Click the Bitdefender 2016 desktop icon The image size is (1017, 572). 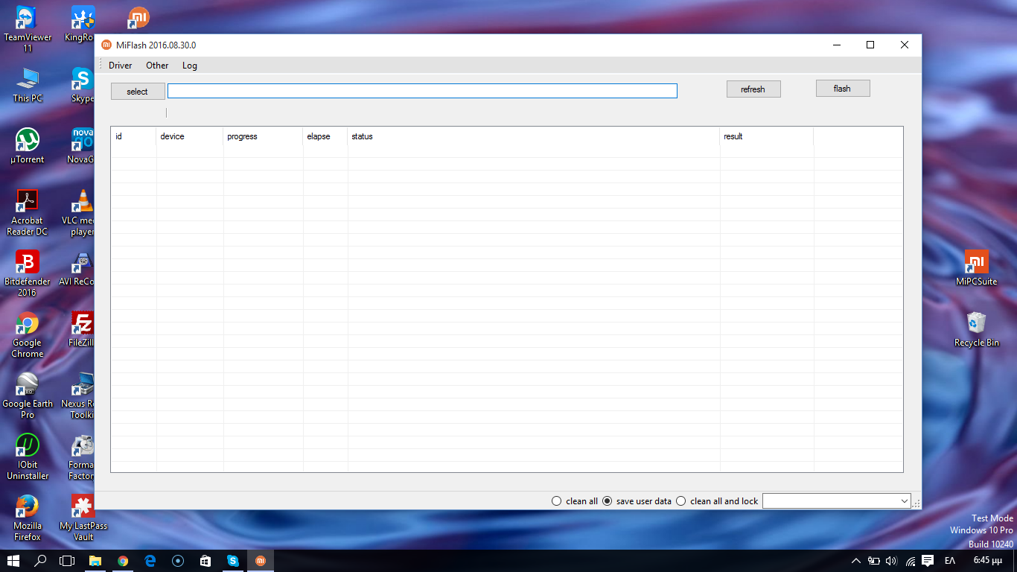[28, 263]
